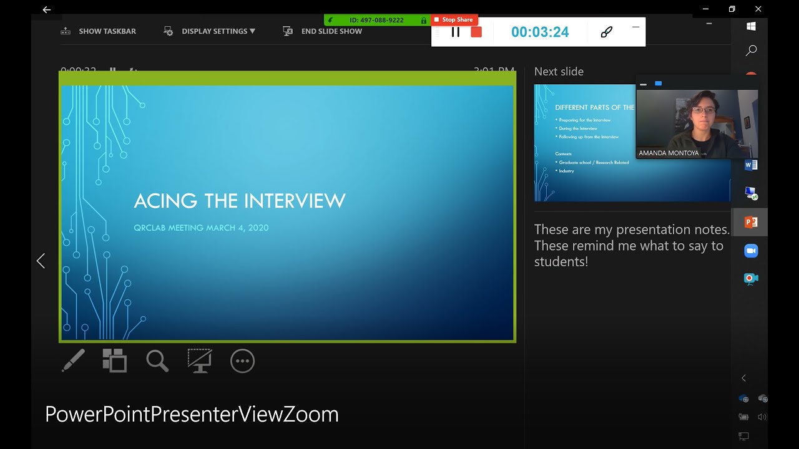Click the Next slide preview thumbnail
This screenshot has height=449, width=799.
click(x=584, y=143)
